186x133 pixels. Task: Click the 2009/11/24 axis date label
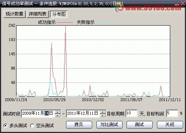point(16,100)
